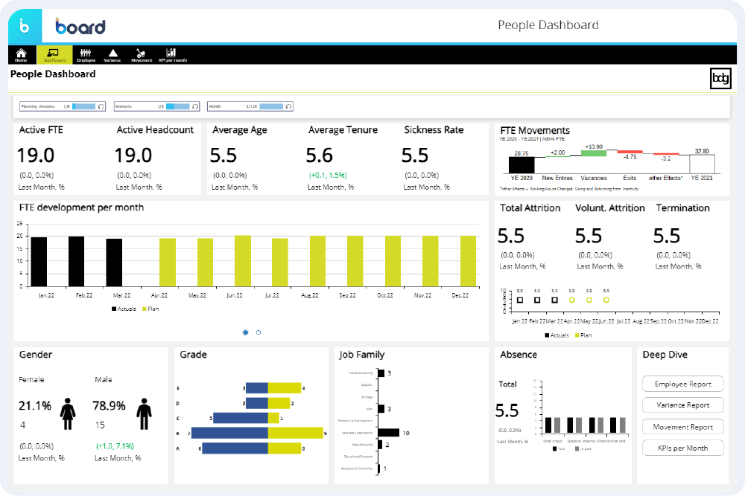The height and width of the screenshot is (496, 745).
Task: Click the board wordmark logo
Action: click(80, 27)
